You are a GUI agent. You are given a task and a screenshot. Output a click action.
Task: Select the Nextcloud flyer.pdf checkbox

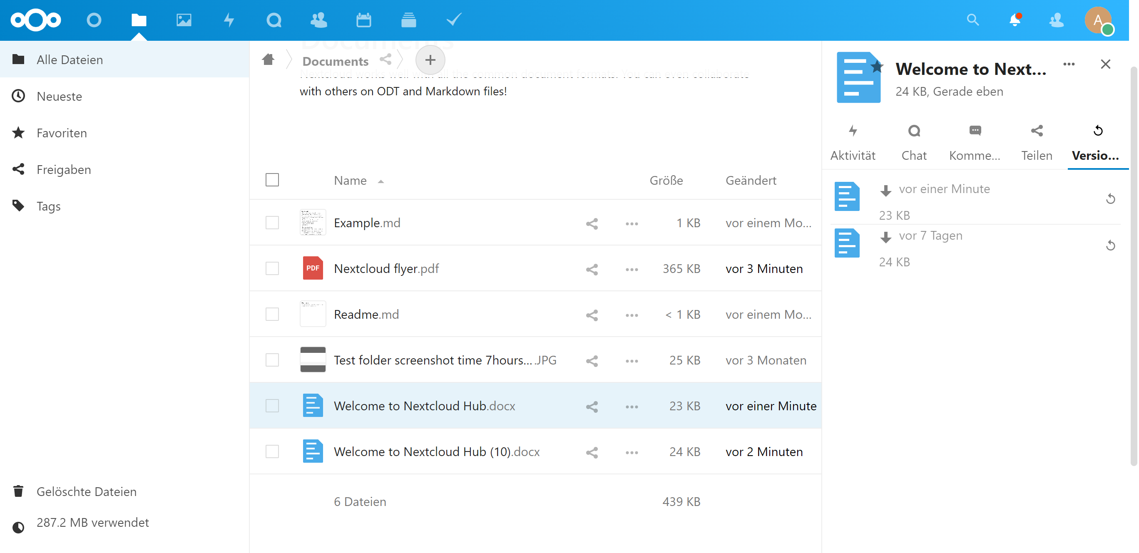tap(272, 269)
